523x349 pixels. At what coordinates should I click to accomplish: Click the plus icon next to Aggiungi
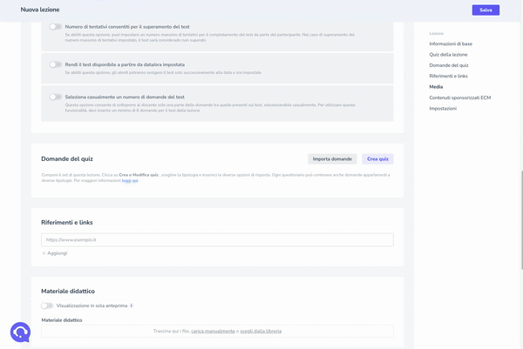click(x=44, y=253)
